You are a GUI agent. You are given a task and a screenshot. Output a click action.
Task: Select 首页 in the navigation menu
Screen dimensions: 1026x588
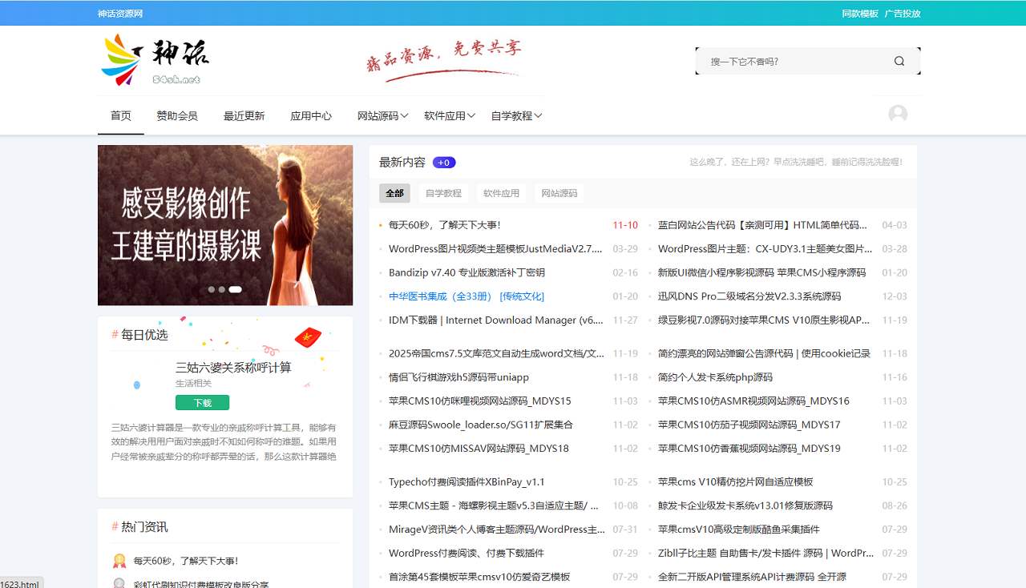click(120, 115)
